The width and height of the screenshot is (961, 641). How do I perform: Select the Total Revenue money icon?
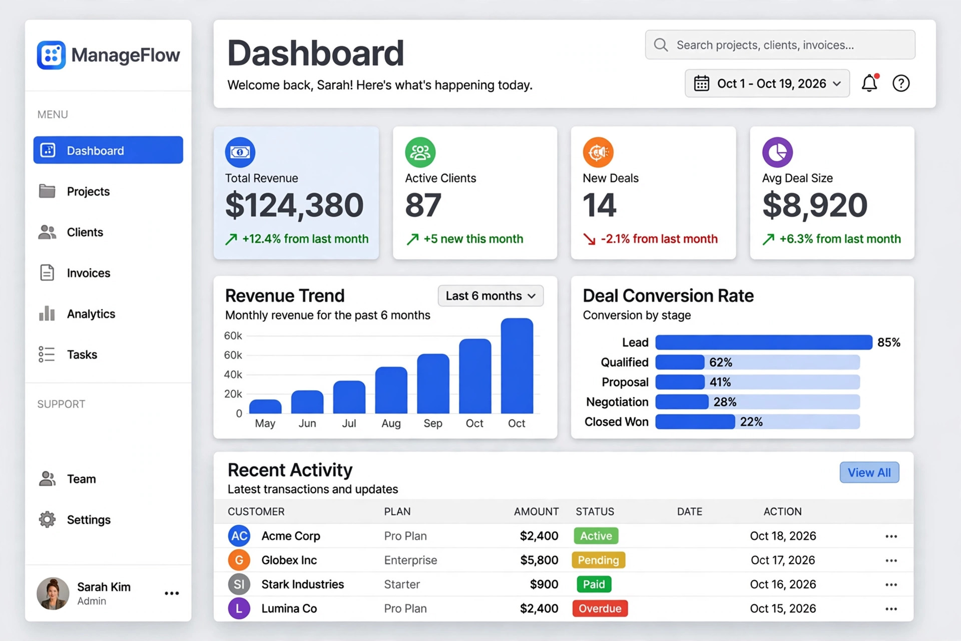tap(240, 152)
